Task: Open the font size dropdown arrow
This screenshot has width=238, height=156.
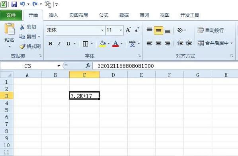Action: [x=121, y=30]
